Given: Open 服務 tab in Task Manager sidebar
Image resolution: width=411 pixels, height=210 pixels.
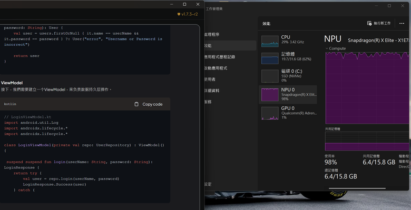Looking at the screenshot, I should point(208,102).
